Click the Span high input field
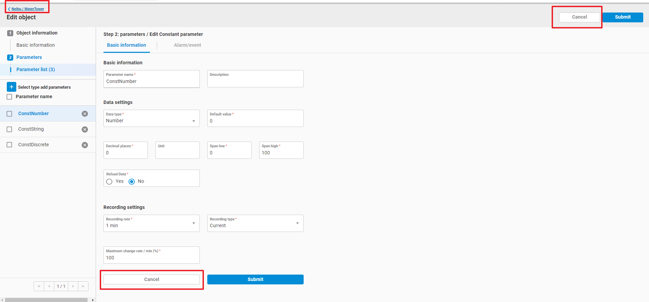This screenshot has width=649, height=302. click(x=281, y=153)
